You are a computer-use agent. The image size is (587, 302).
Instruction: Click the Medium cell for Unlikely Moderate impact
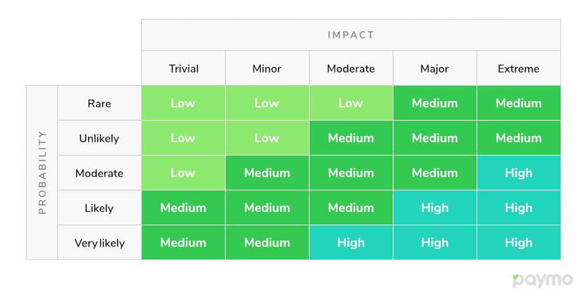click(x=351, y=138)
